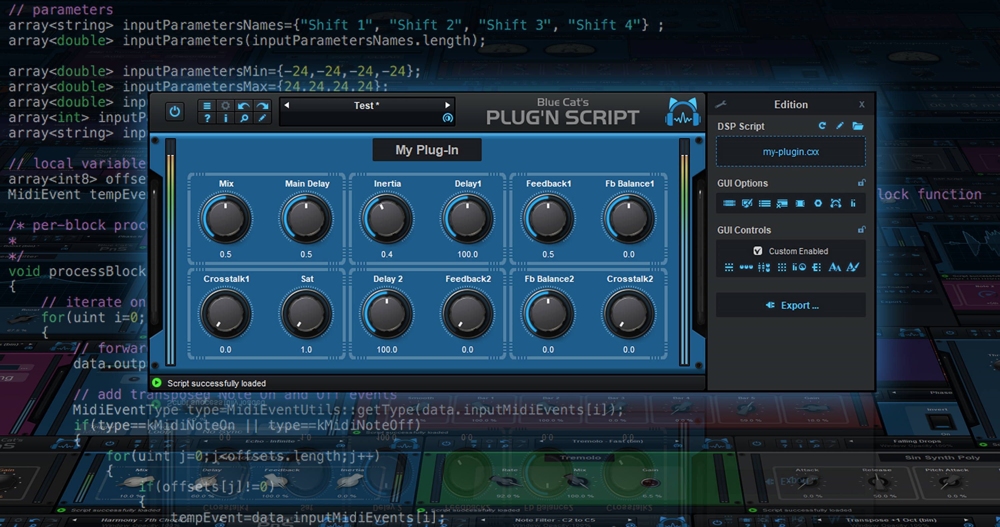Click the GUI Options lock icon
Screen dimensions: 1000x527
[861, 183]
